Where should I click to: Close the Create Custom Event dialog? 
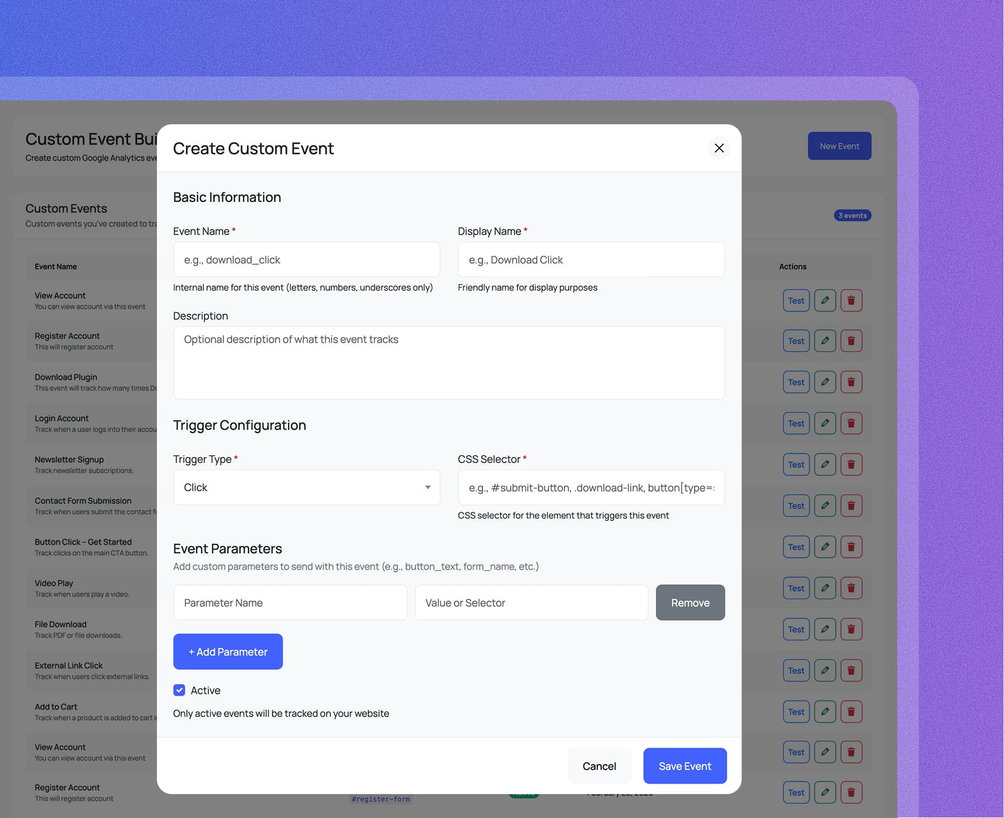click(x=718, y=148)
